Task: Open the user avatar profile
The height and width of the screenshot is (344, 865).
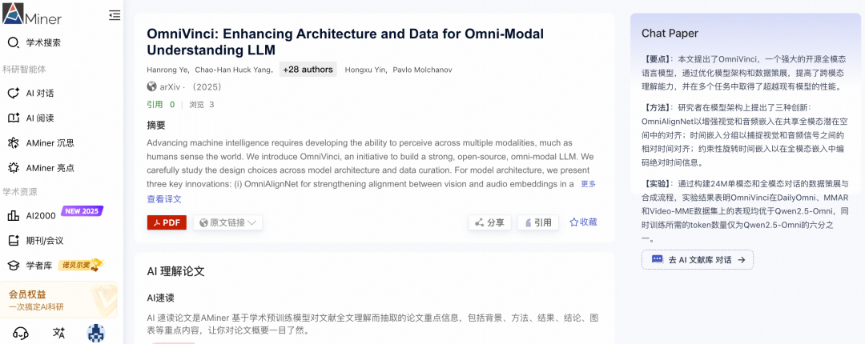Action: coord(97,333)
